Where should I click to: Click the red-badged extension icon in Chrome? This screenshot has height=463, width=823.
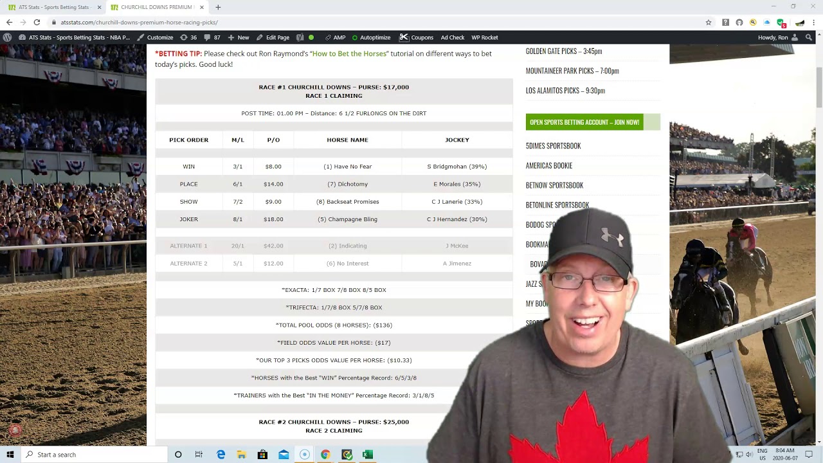[x=781, y=22]
